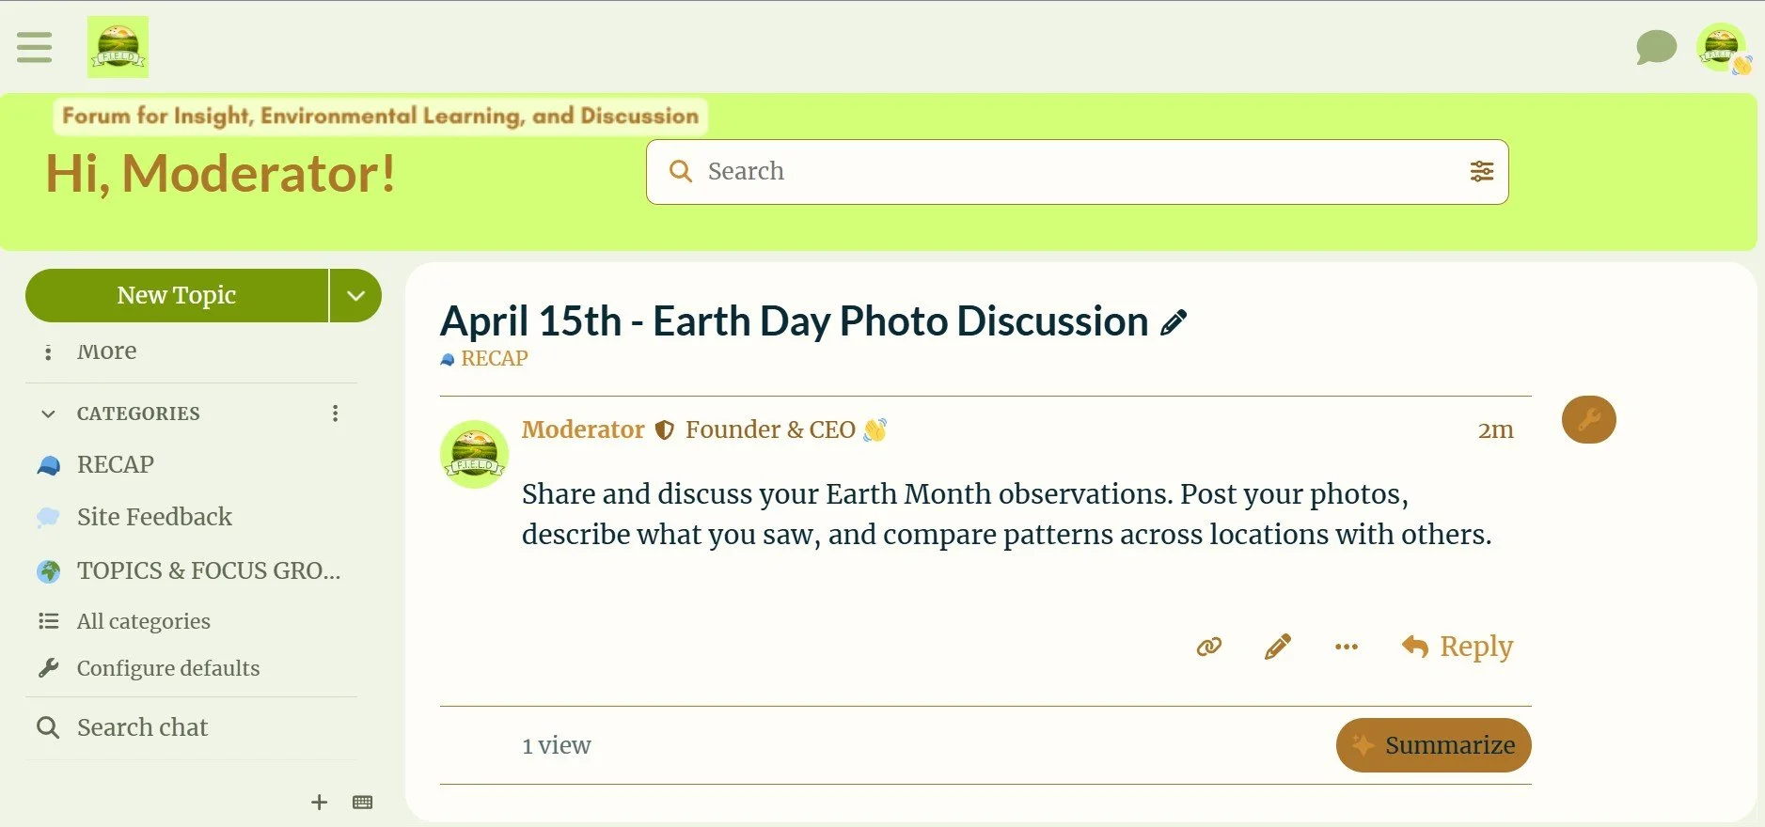Screen dimensions: 1765x827
Task: Open topic admin wrench actions
Action: 1588,419
